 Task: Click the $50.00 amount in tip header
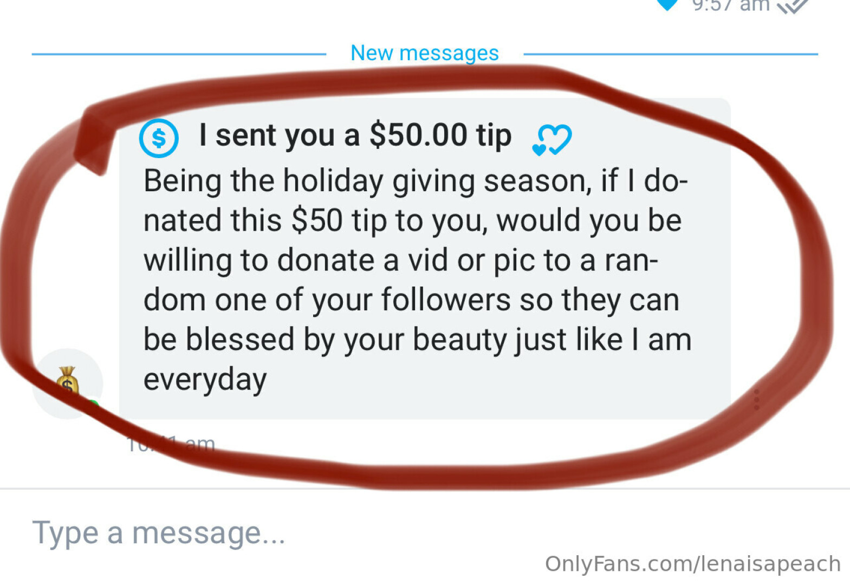tap(418, 135)
